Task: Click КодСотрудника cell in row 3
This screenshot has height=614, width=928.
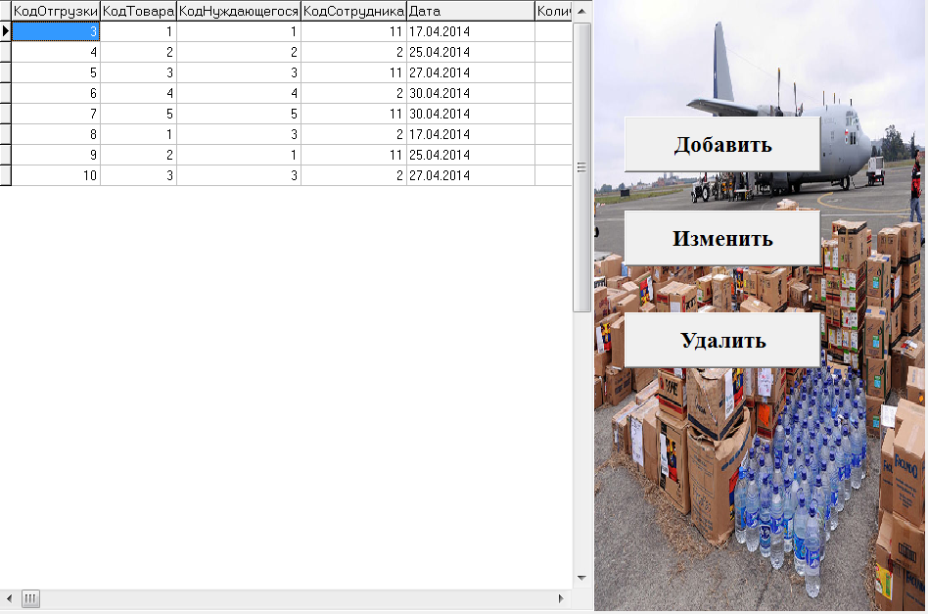Action: 353,31
